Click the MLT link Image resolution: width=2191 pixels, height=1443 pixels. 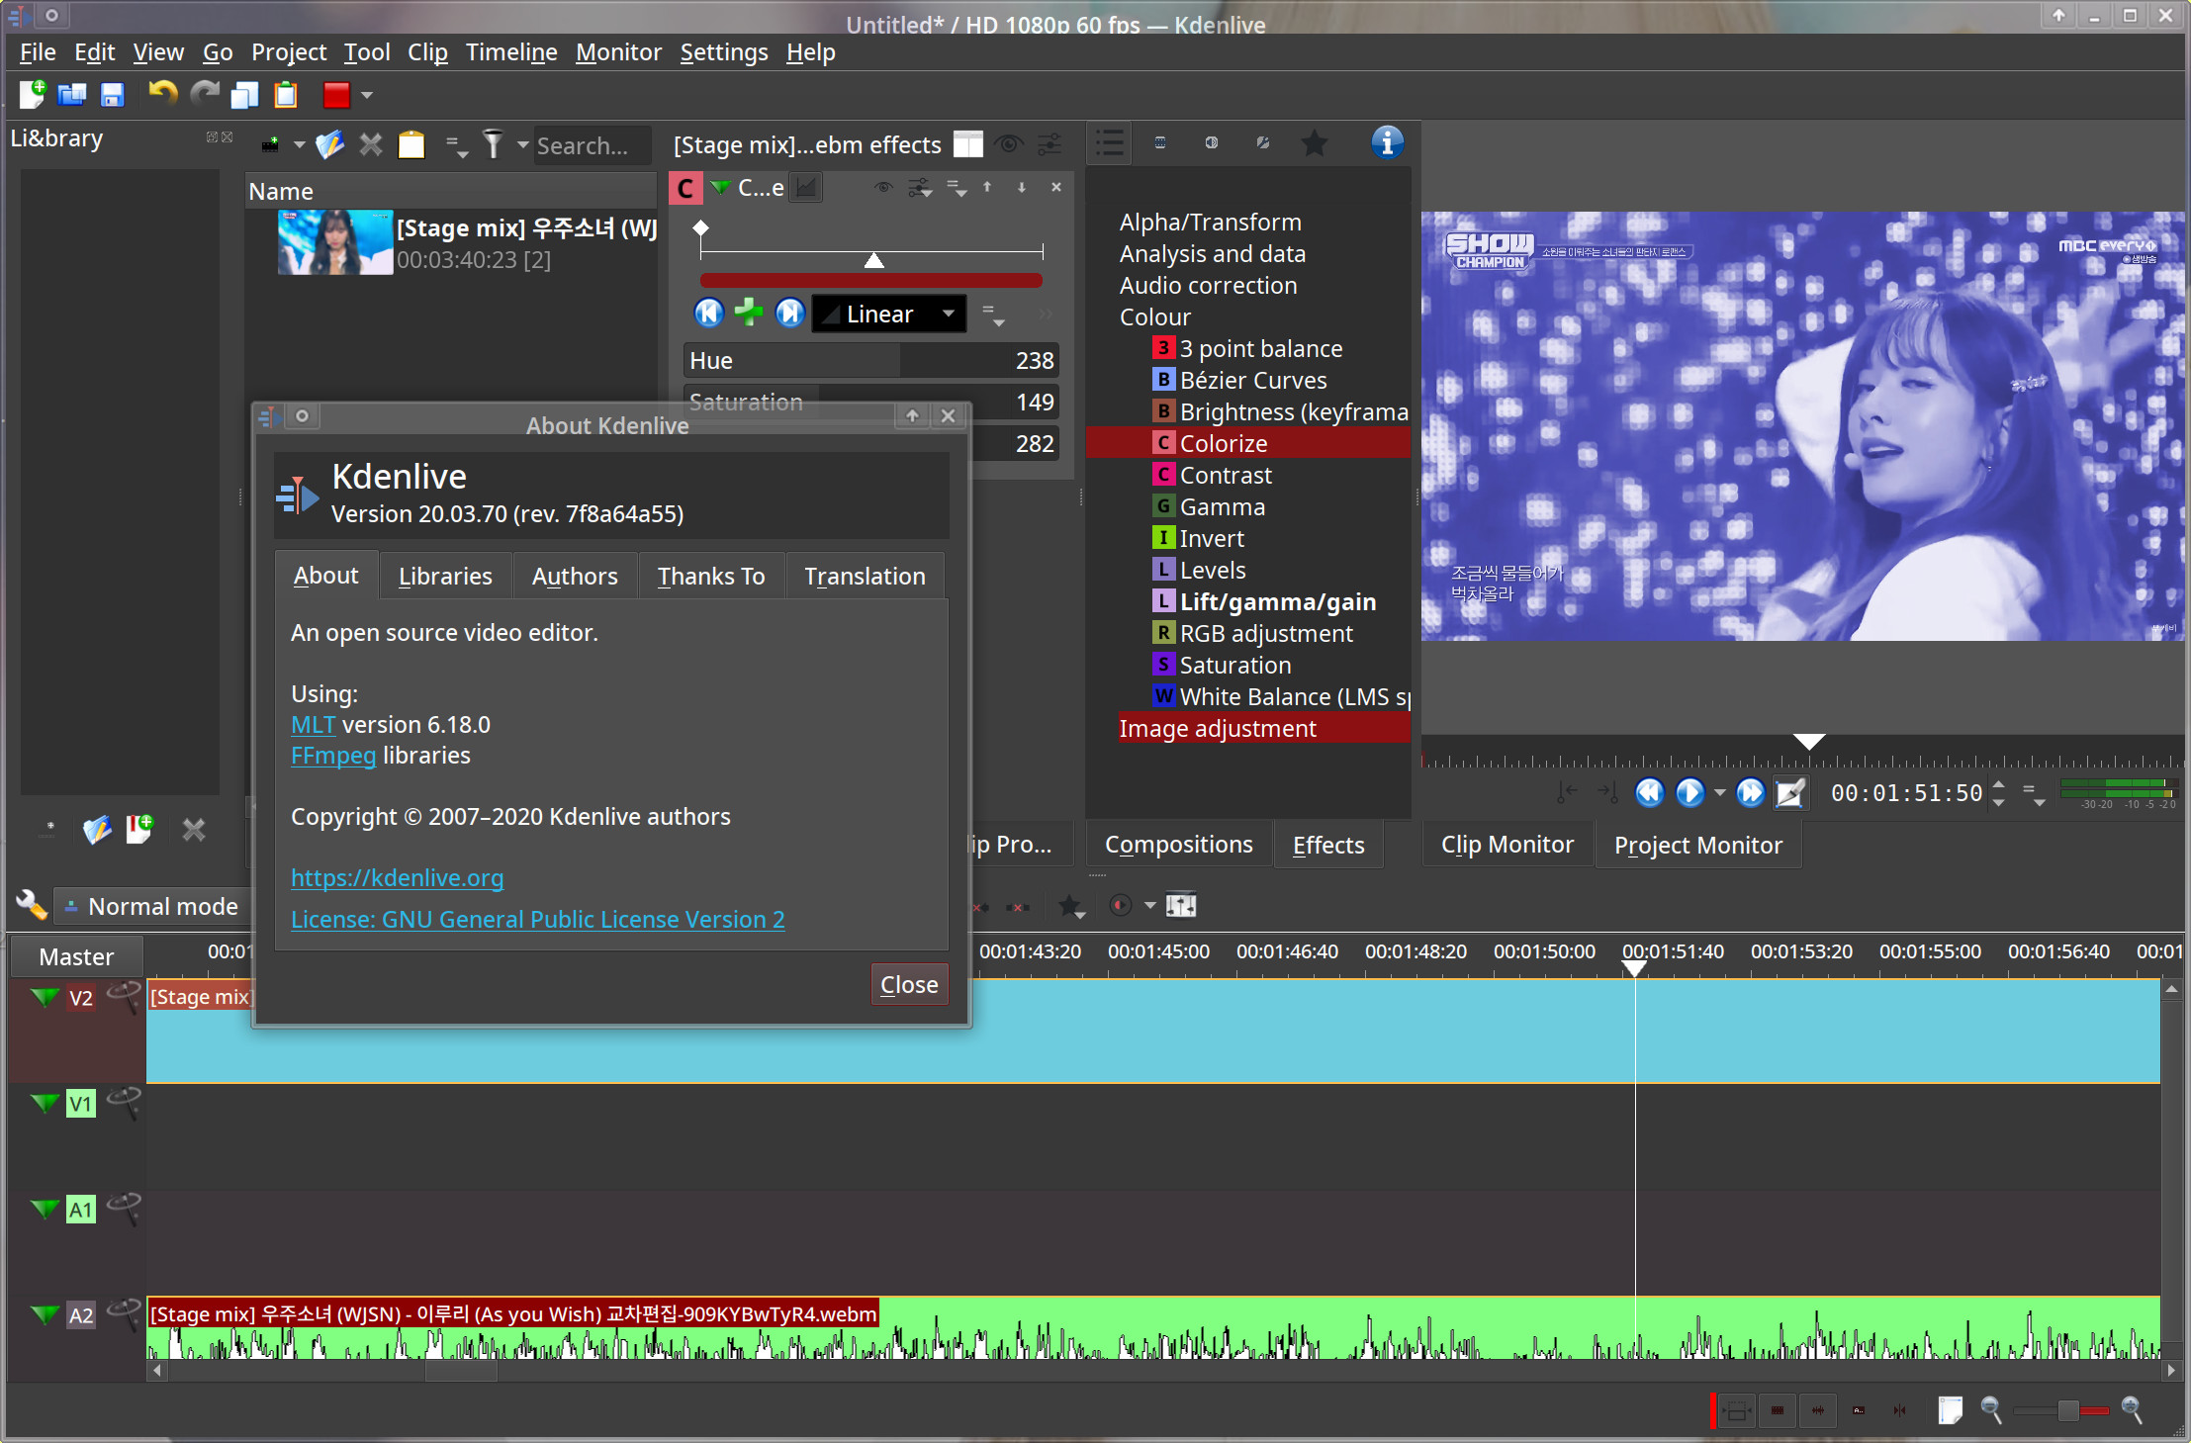pos(314,724)
